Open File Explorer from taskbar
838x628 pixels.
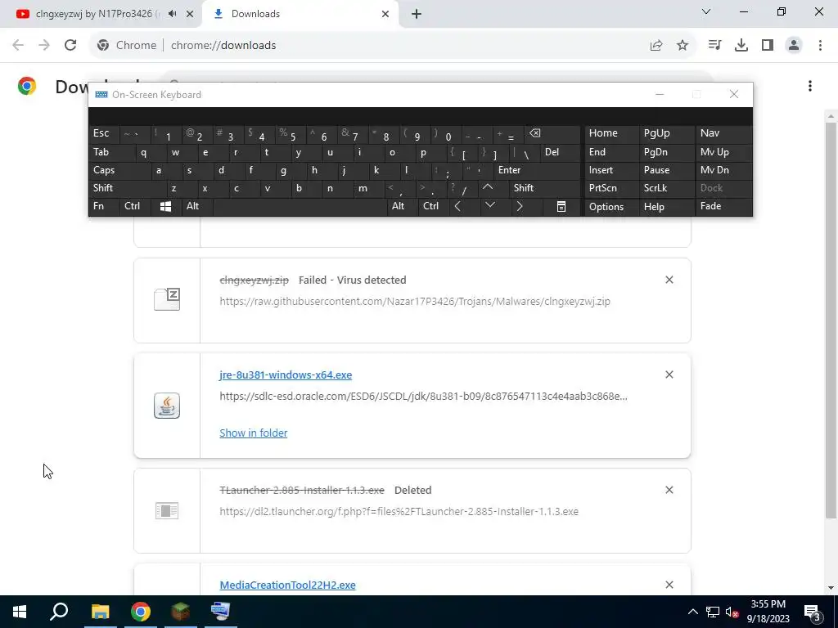tap(100, 612)
